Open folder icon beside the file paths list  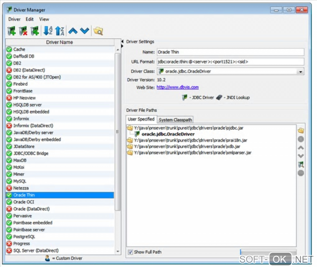[x=301, y=131]
